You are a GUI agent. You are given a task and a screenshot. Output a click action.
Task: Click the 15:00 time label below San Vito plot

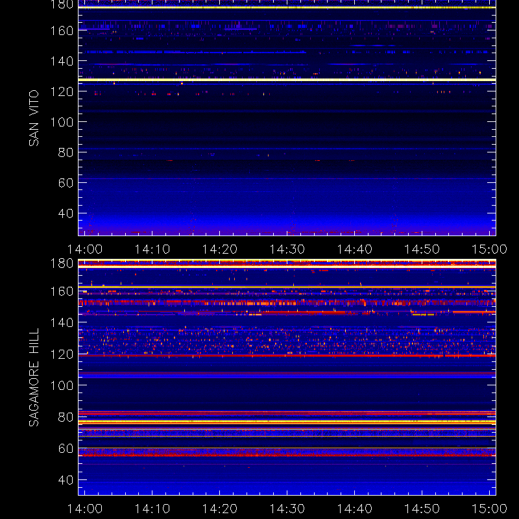coord(489,249)
